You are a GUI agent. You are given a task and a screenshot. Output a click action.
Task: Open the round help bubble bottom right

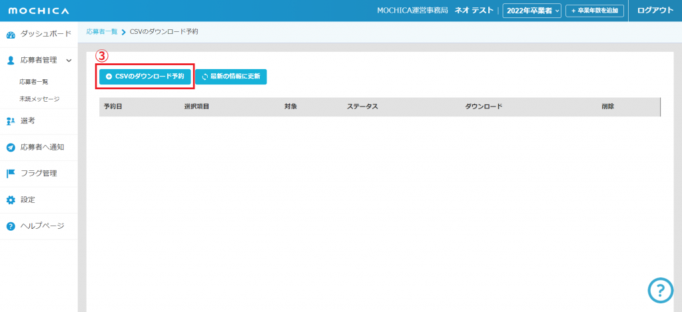point(660,289)
